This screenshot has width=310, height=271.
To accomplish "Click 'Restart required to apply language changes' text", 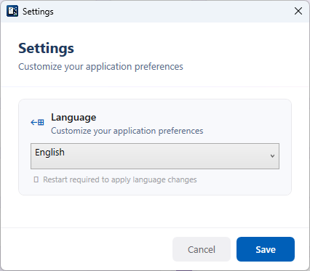I will [120, 179].
